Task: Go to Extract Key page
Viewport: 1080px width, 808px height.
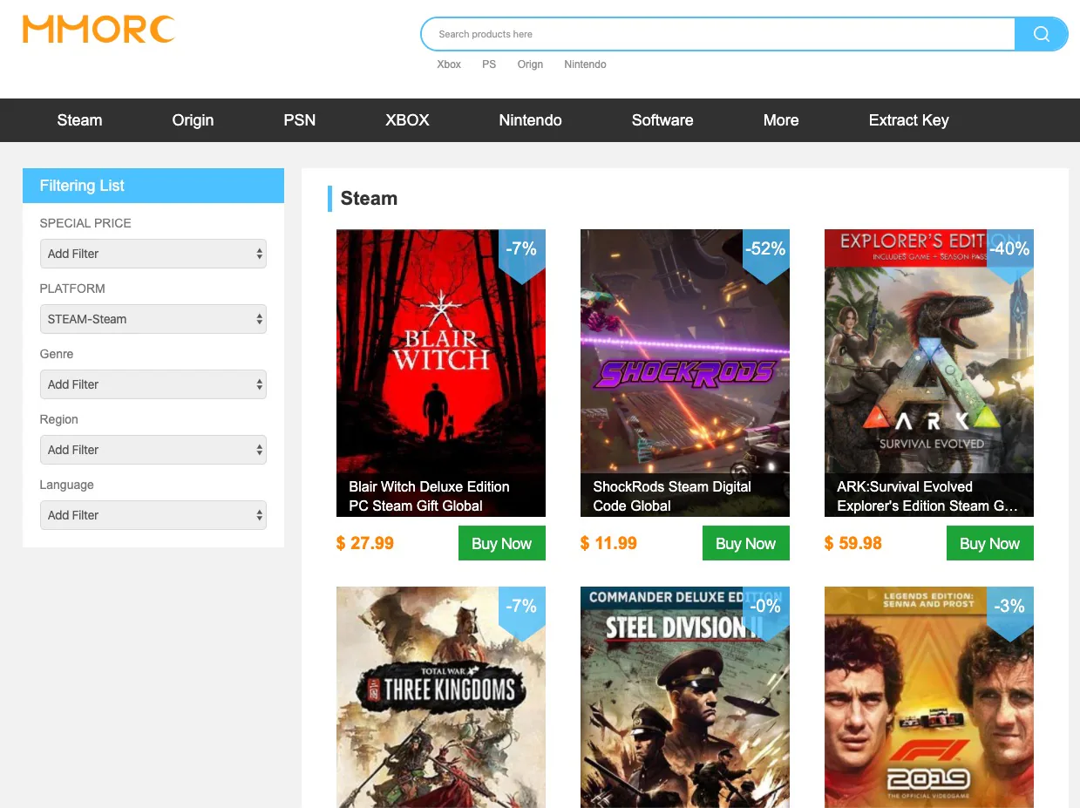Action: 908,120
